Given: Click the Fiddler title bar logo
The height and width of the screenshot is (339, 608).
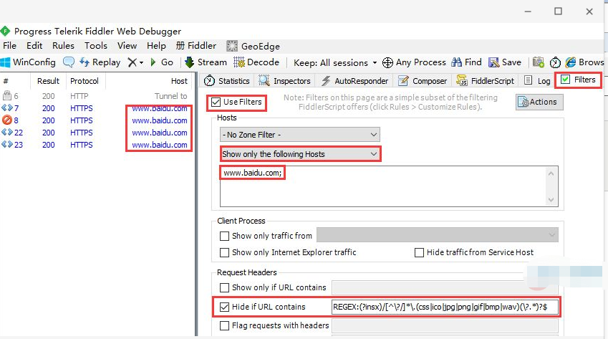Looking at the screenshot, I should tap(5, 31).
